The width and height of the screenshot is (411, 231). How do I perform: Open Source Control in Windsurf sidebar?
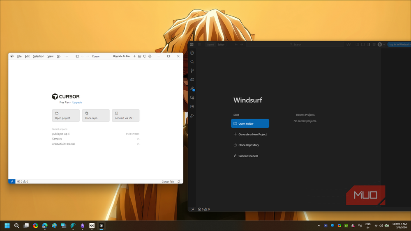[x=192, y=71]
